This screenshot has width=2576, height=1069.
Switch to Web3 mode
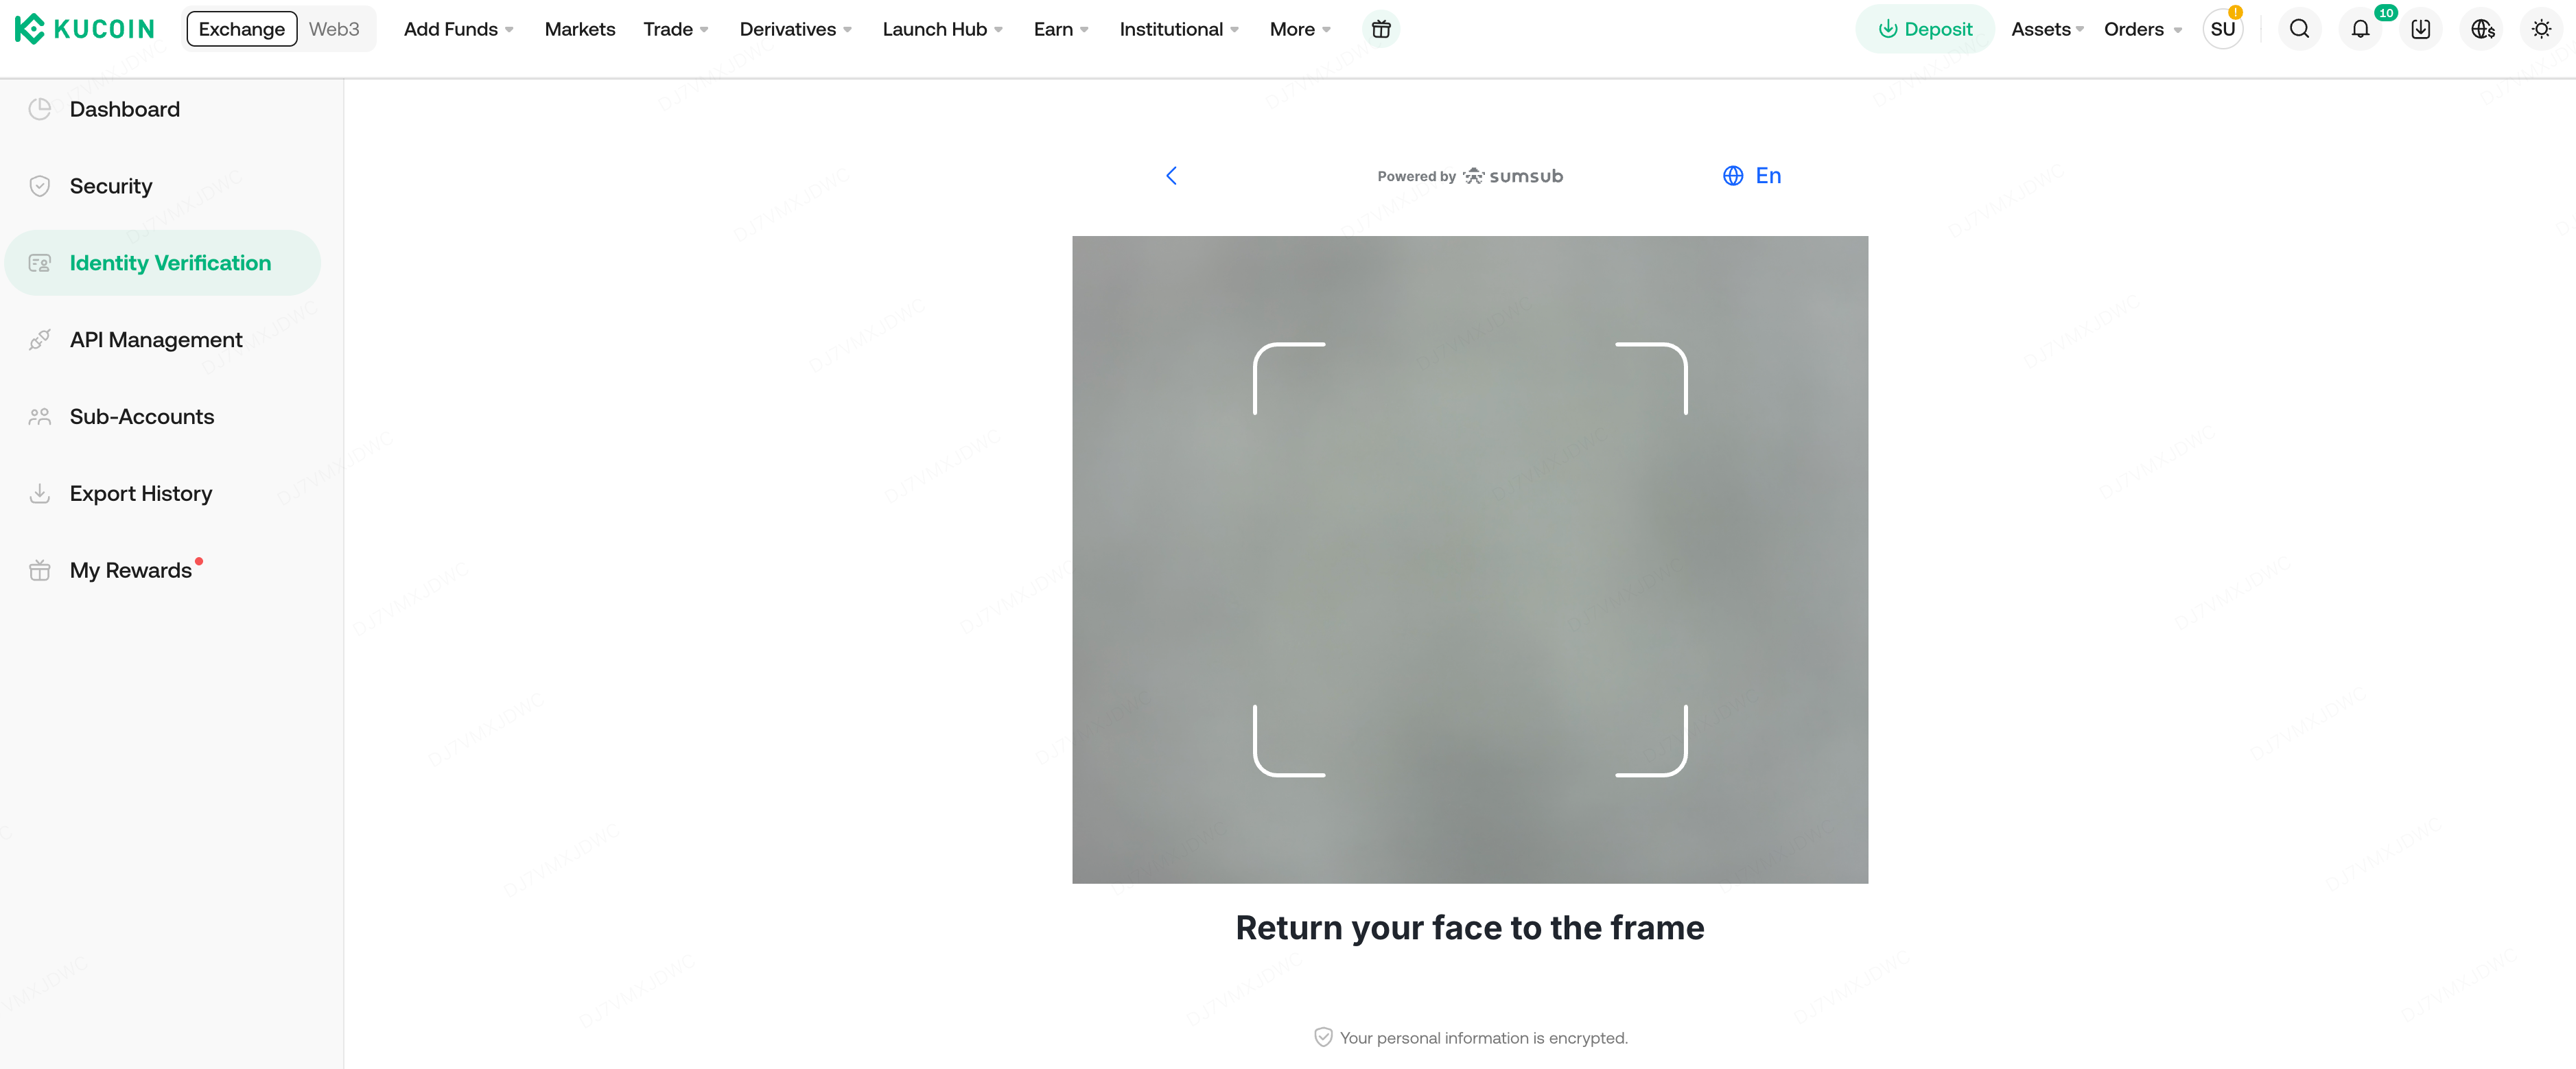333,29
